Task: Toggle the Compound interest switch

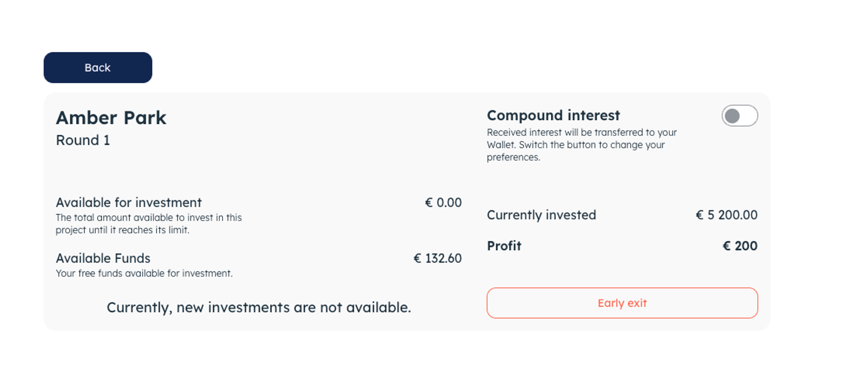Action: coord(739,116)
